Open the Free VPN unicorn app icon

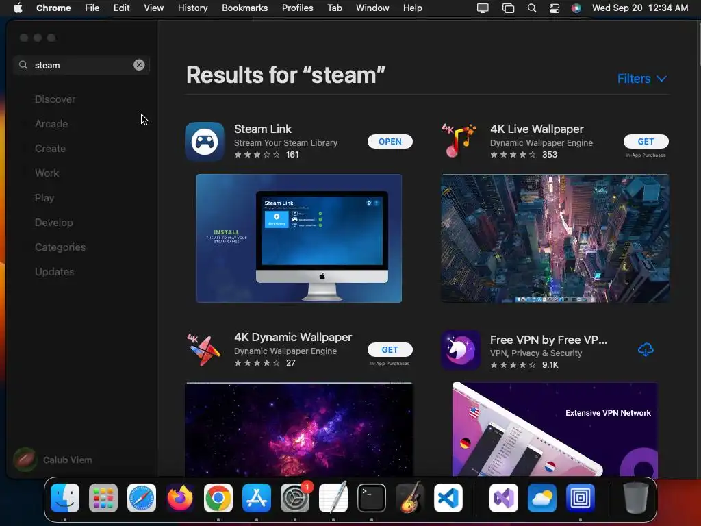pos(461,350)
